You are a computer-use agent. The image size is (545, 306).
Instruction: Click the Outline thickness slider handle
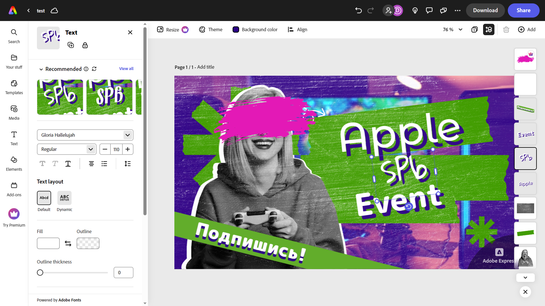pos(40,273)
